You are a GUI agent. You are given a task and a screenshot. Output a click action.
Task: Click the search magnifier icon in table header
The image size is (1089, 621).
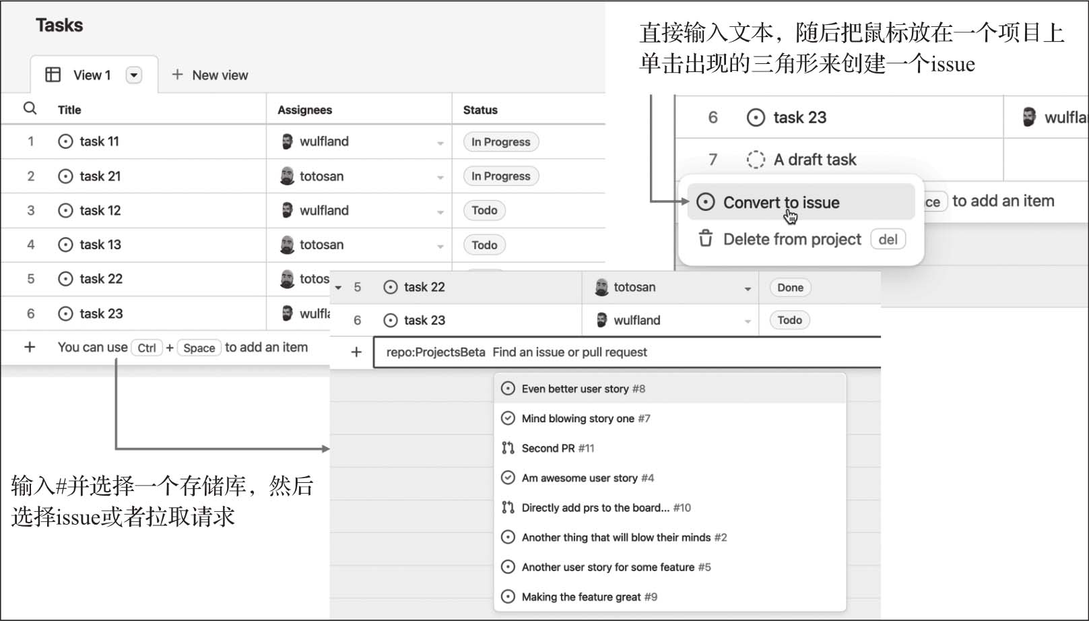(30, 108)
